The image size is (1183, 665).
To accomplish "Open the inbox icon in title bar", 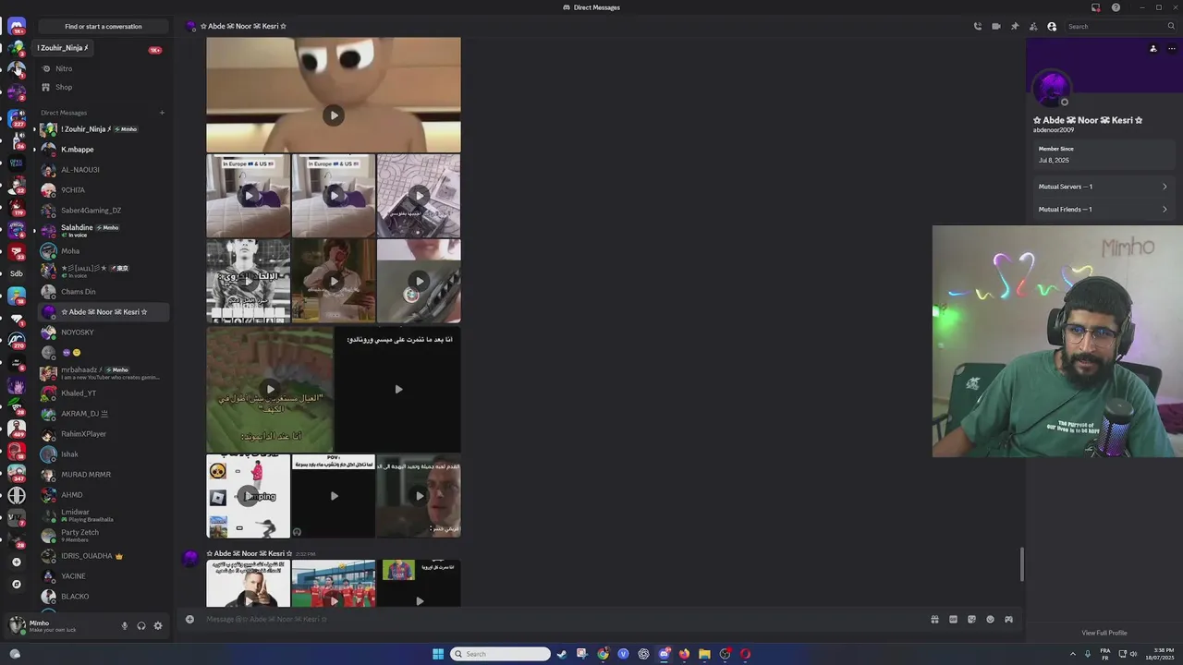I will [x=1095, y=7].
